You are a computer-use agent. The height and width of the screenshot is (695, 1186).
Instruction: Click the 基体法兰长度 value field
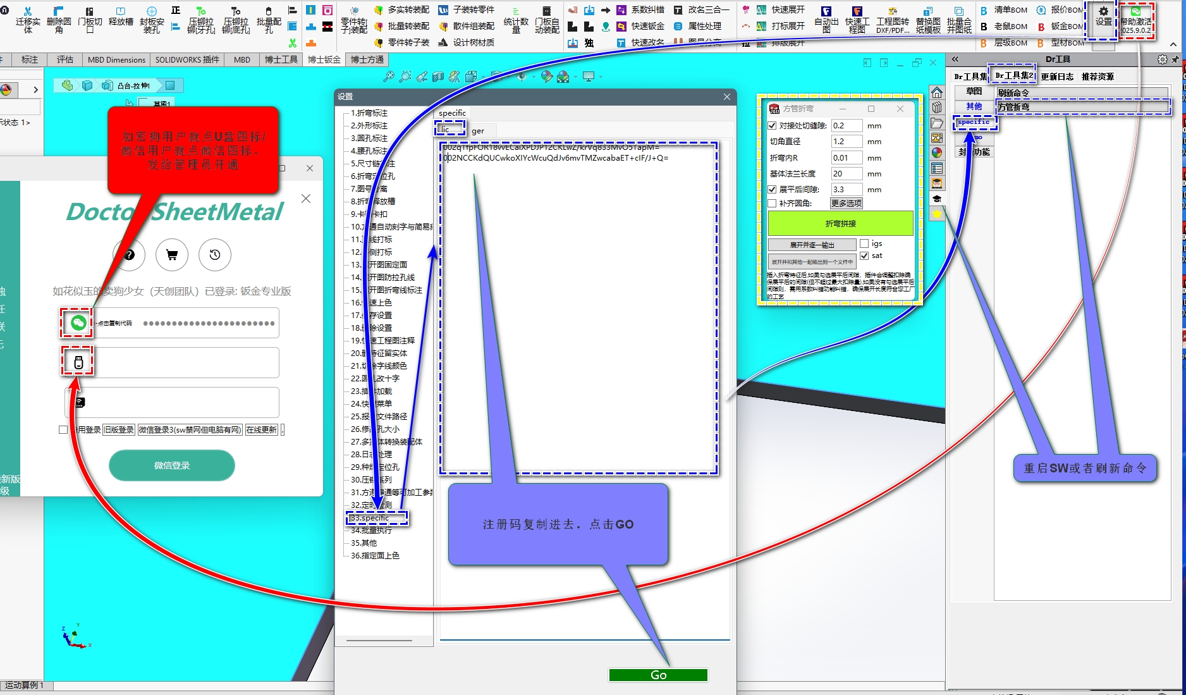[x=846, y=173]
